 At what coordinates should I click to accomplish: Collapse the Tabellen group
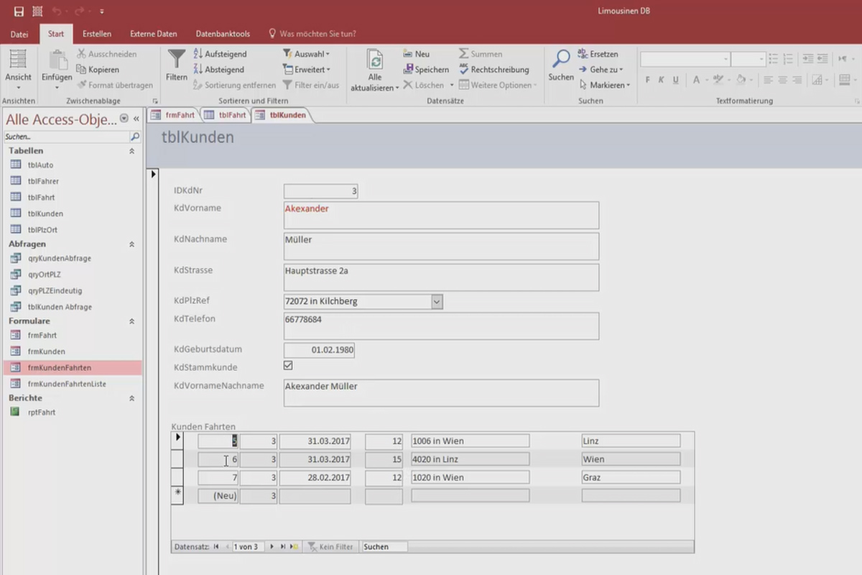pyautogui.click(x=131, y=151)
